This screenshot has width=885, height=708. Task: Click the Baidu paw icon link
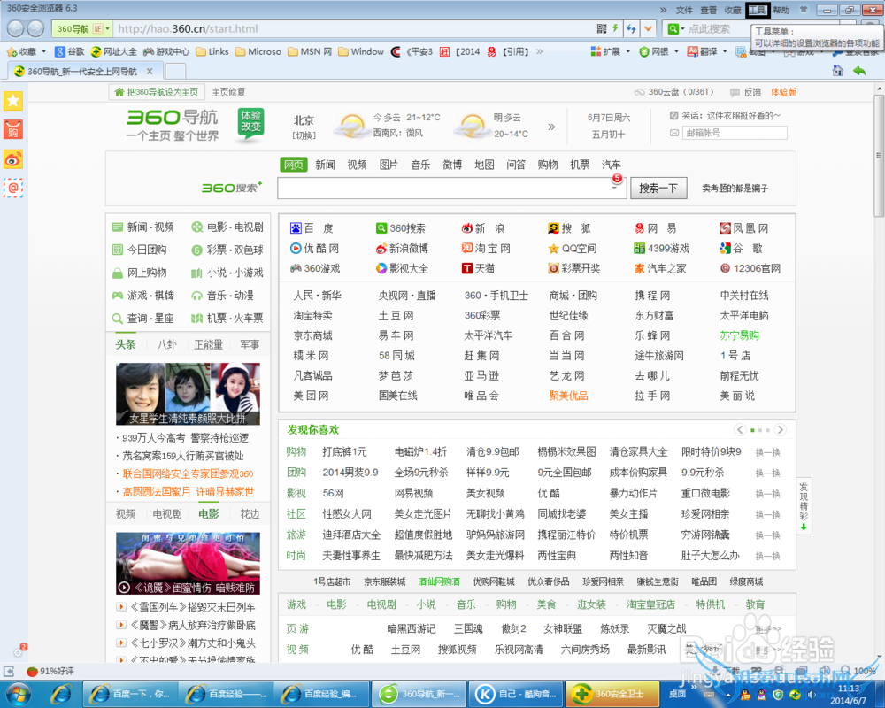[x=296, y=228]
